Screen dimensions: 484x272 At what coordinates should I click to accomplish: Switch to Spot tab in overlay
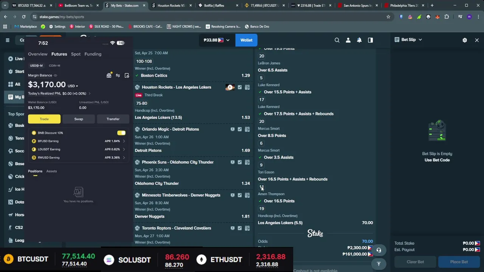76,54
